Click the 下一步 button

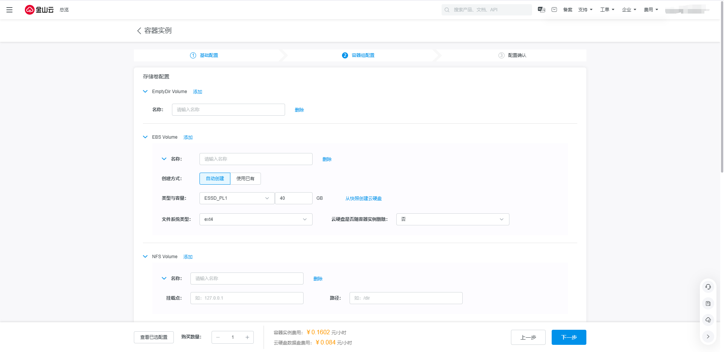[x=569, y=337]
